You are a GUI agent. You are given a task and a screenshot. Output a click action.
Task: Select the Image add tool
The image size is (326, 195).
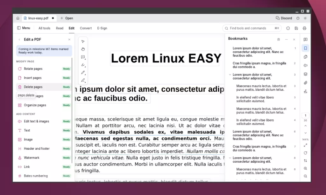click(44, 140)
